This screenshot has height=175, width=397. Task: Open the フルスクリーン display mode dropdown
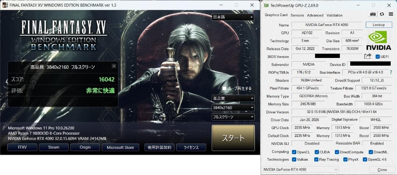tap(233, 117)
